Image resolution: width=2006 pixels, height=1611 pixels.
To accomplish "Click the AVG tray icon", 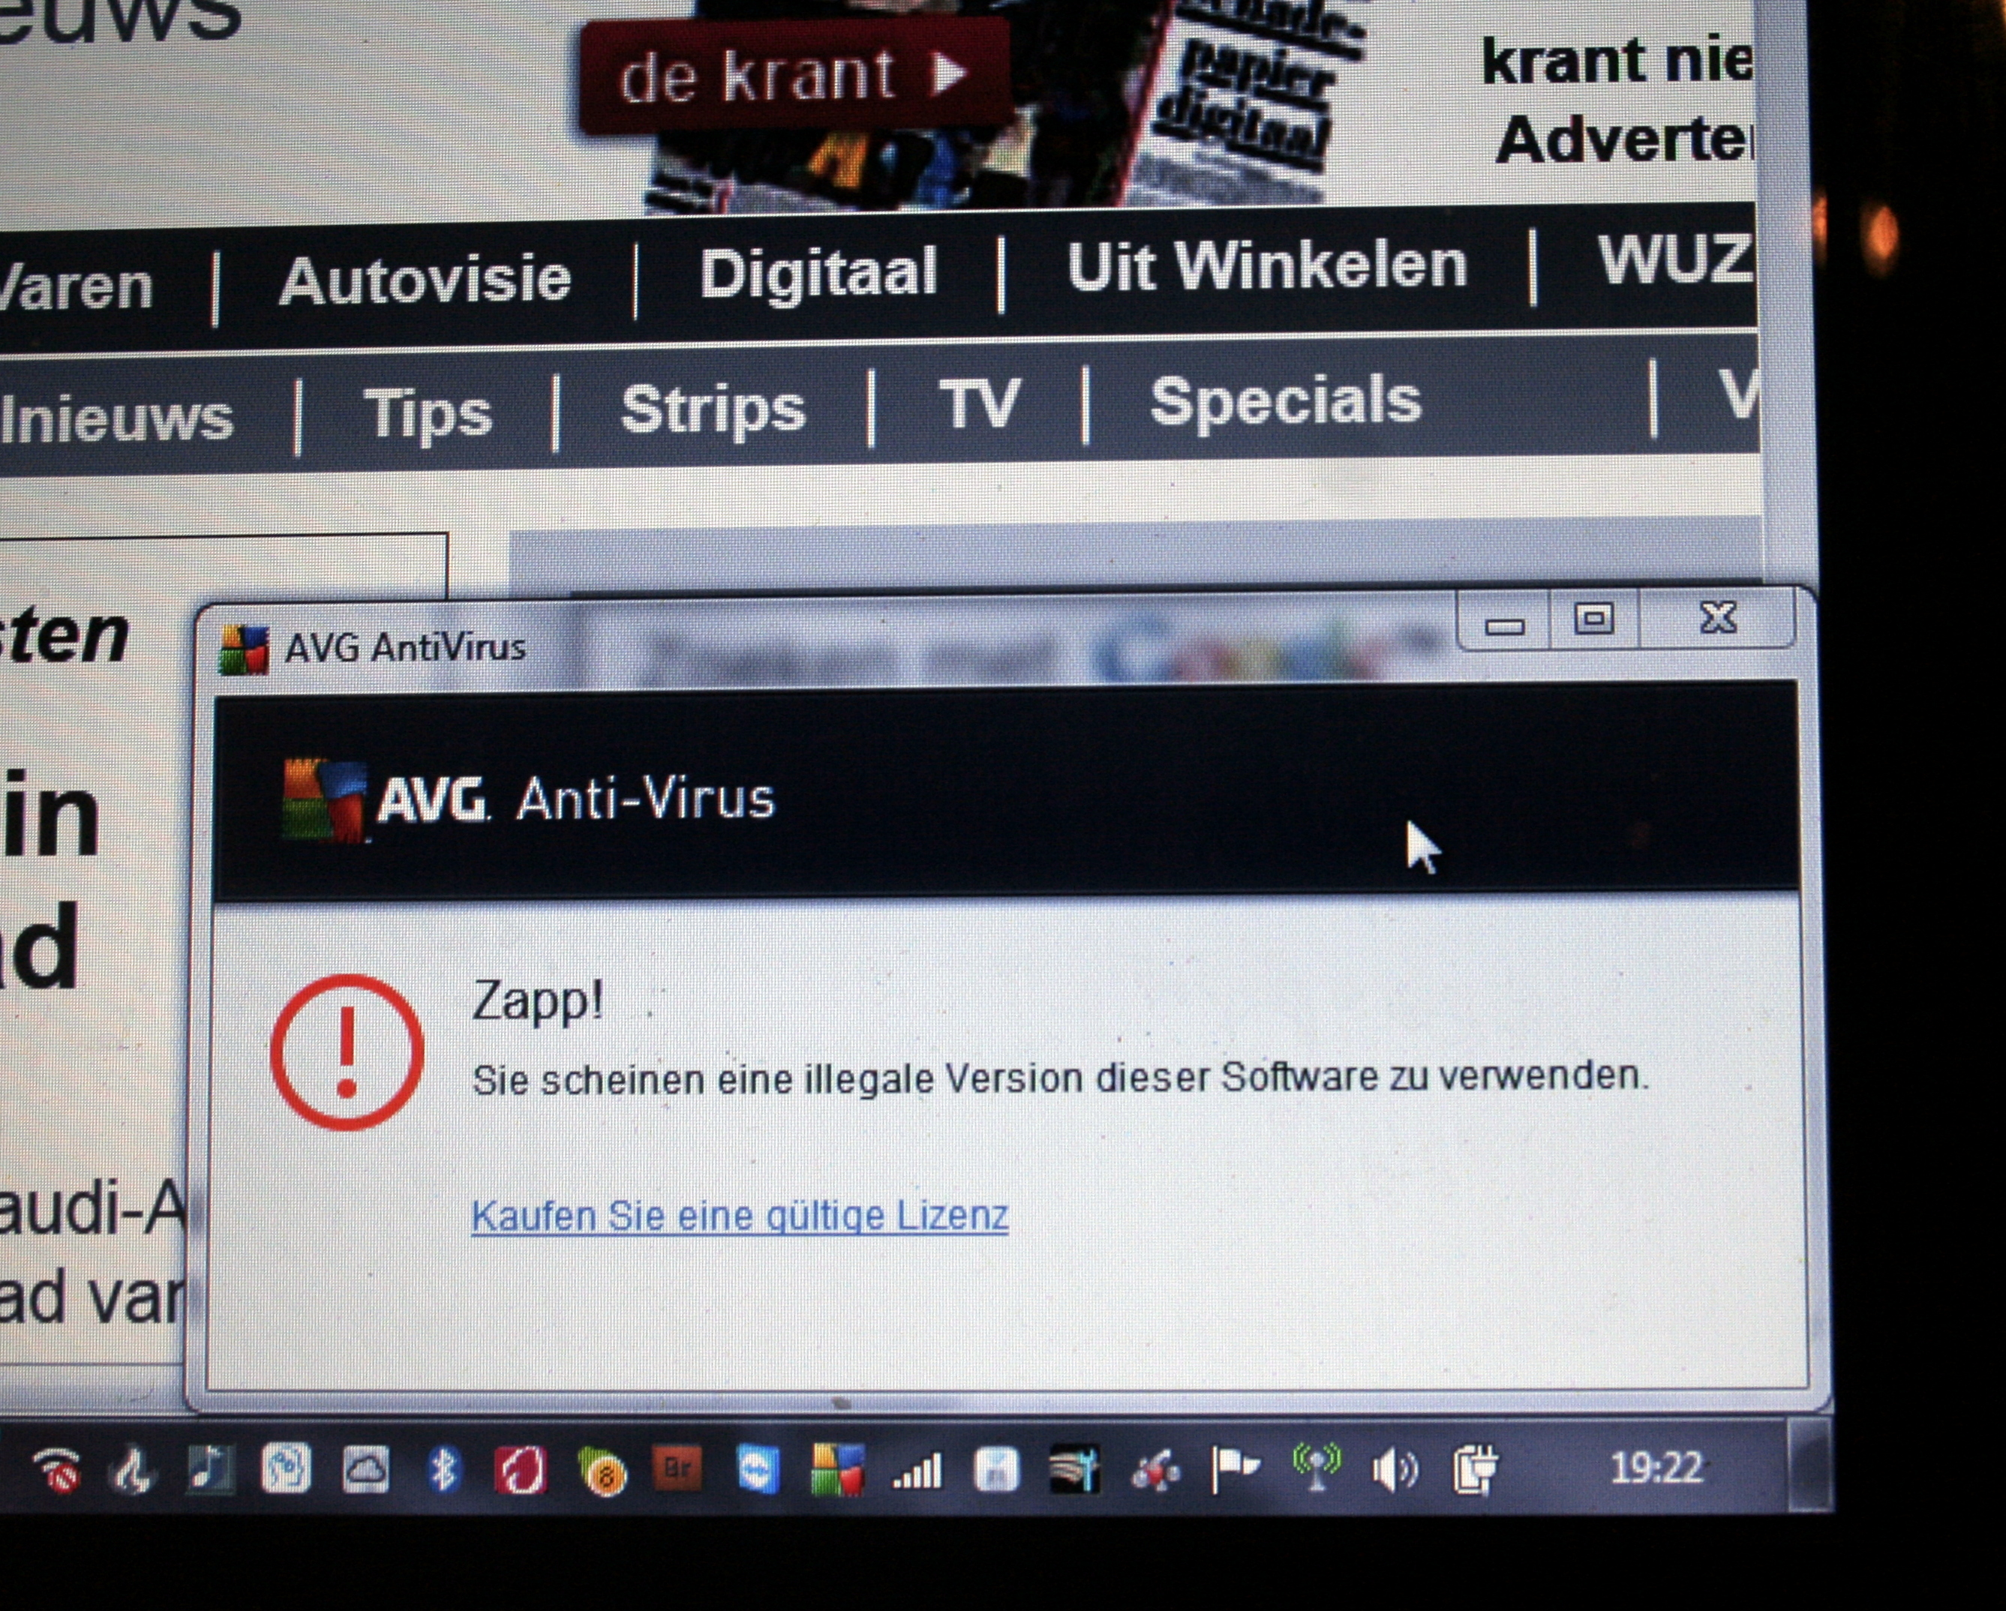I will click(x=836, y=1468).
